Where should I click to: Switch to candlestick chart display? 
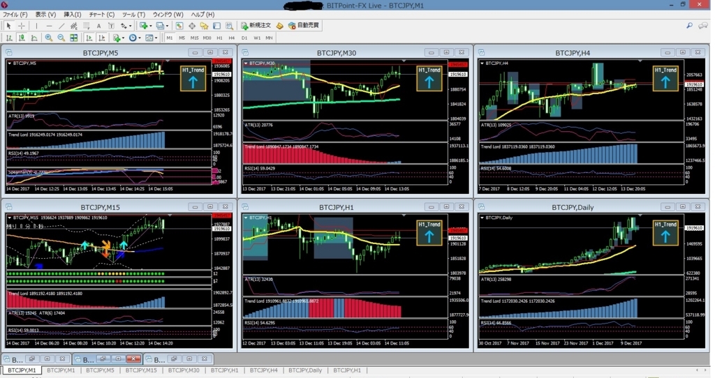tap(22, 38)
